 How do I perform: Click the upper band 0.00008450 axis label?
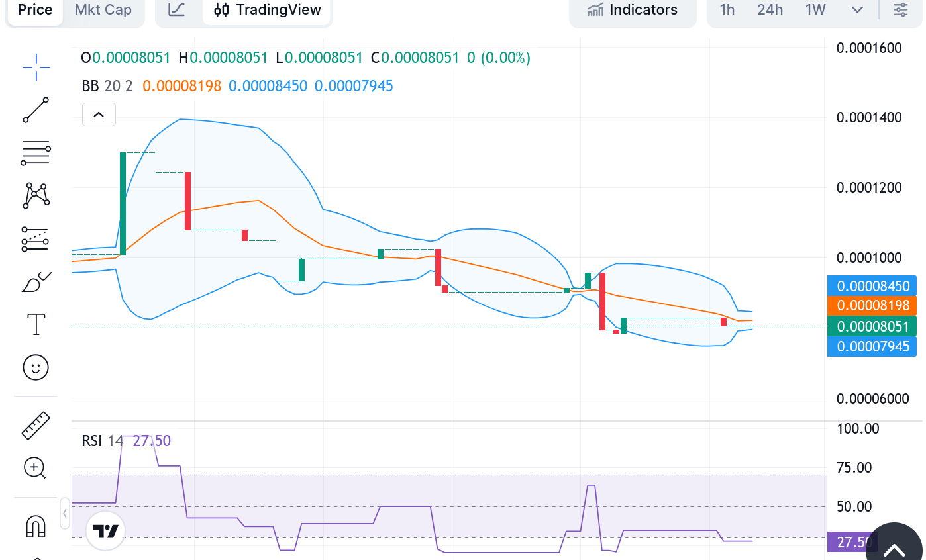point(872,286)
